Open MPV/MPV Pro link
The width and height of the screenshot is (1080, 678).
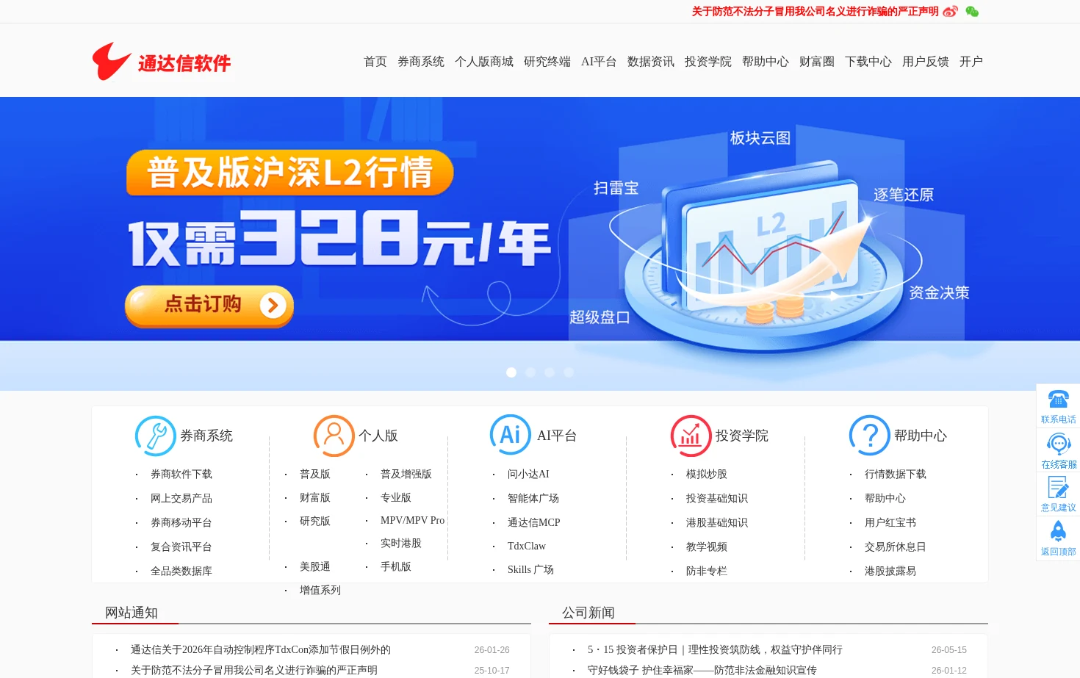(x=412, y=520)
